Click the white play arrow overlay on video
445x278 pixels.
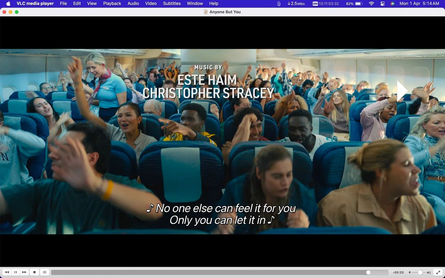(x=402, y=91)
